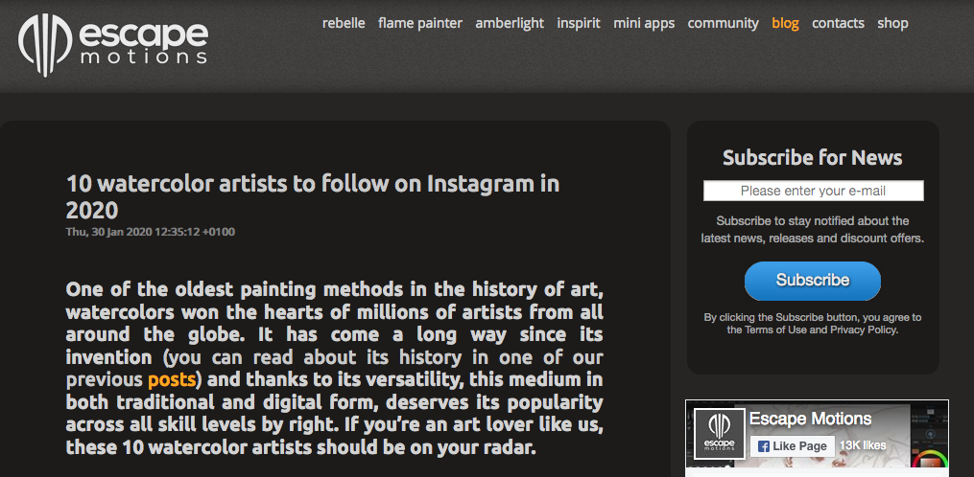Viewport: 974px width, 477px height.
Task: Open the Escape Motions Facebook page title
Action: pyautogui.click(x=810, y=419)
